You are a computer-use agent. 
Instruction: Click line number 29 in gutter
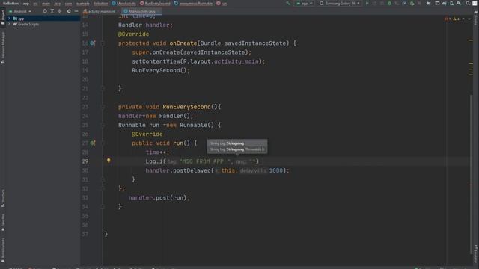85,161
